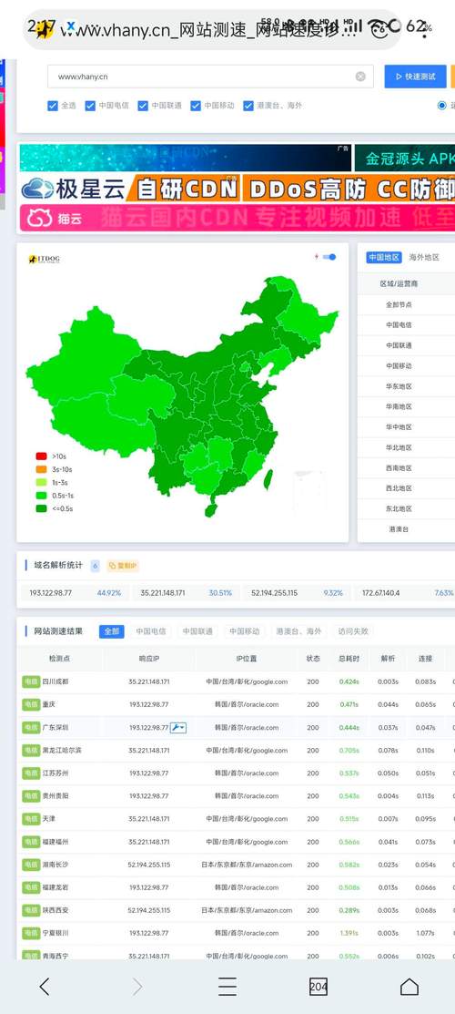Click the 电信 badge in the 四川成都 row
The width and height of the screenshot is (455, 1014).
[x=31, y=681]
